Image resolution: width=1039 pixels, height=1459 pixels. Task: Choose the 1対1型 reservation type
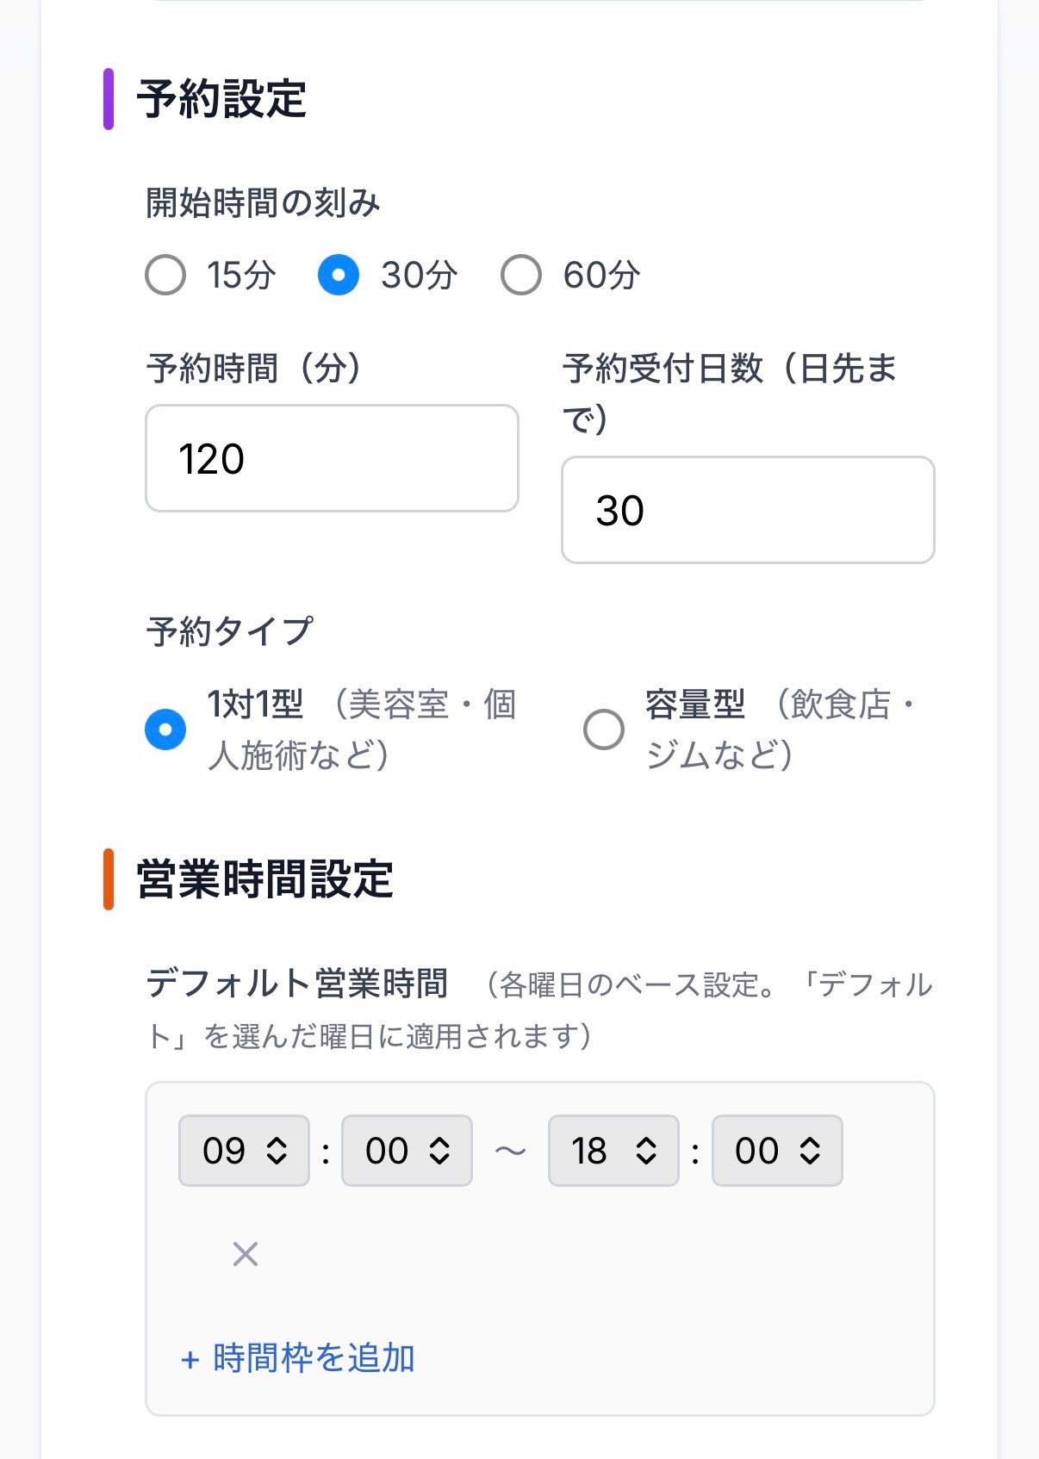coord(165,729)
